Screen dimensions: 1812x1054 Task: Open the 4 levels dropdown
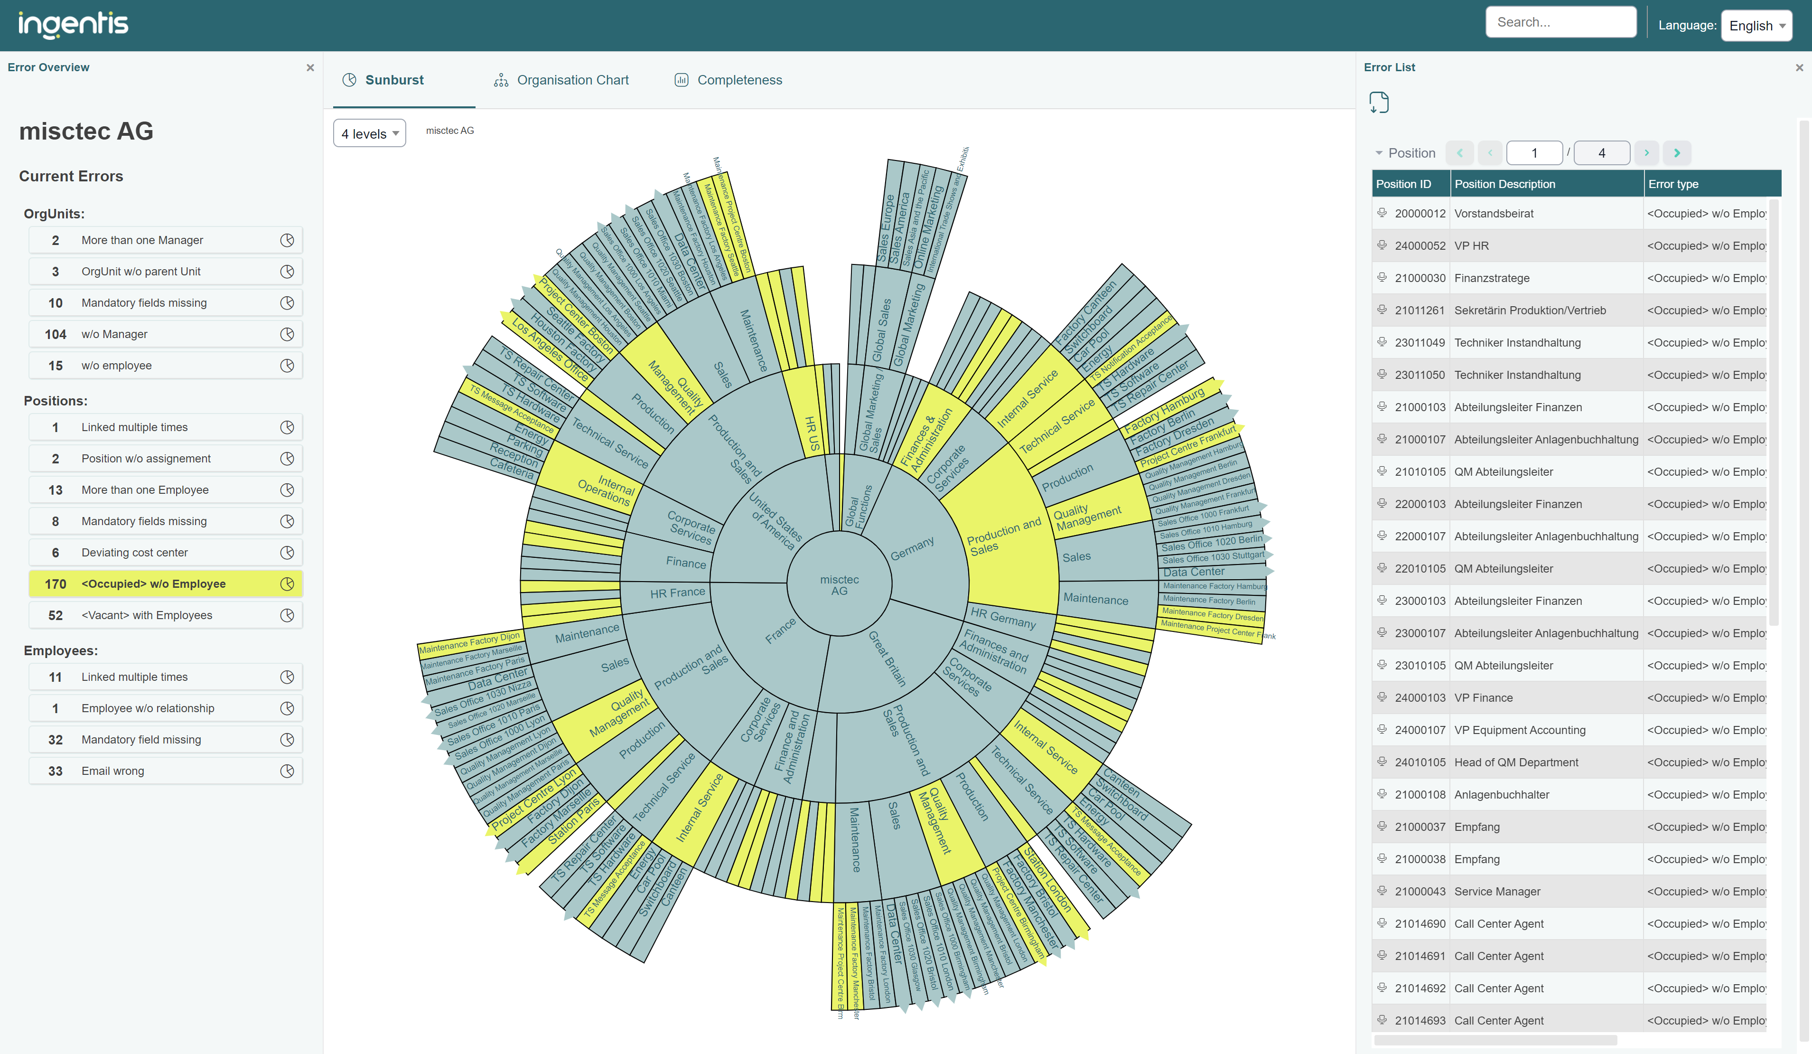pos(369,132)
